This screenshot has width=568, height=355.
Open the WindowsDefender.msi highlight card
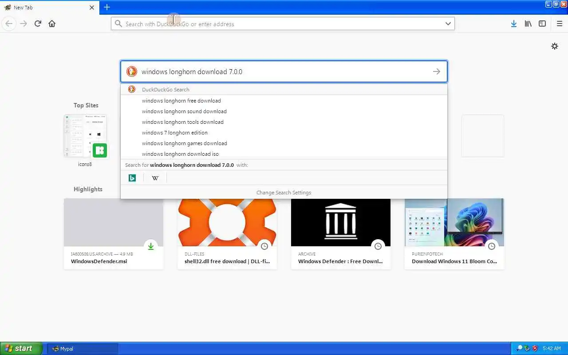click(x=114, y=234)
